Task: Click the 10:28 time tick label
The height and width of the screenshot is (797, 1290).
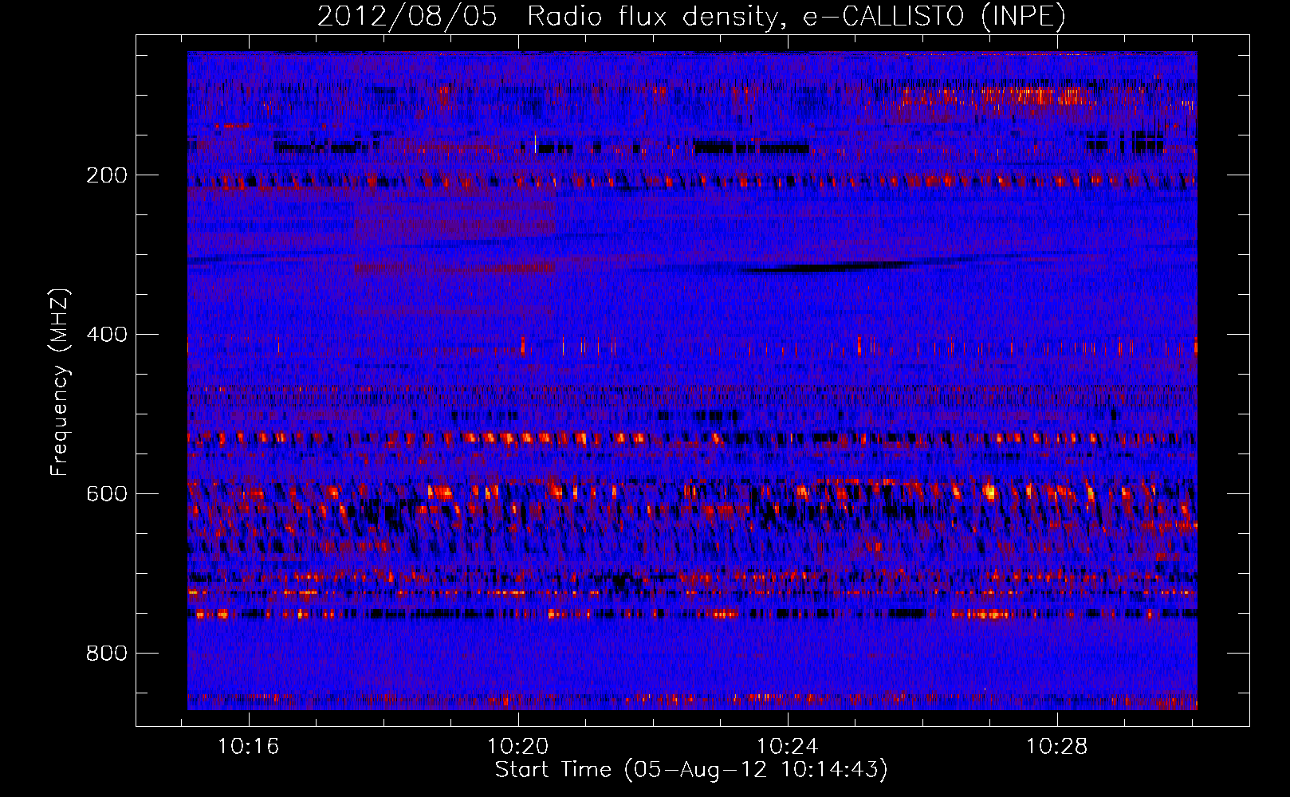Action: pyautogui.click(x=1057, y=747)
